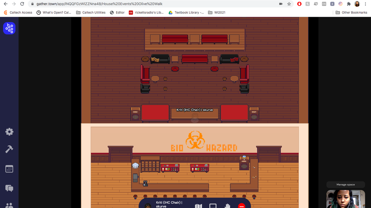Open the Calendar panel icon
The height and width of the screenshot is (208, 371).
[x=9, y=169]
